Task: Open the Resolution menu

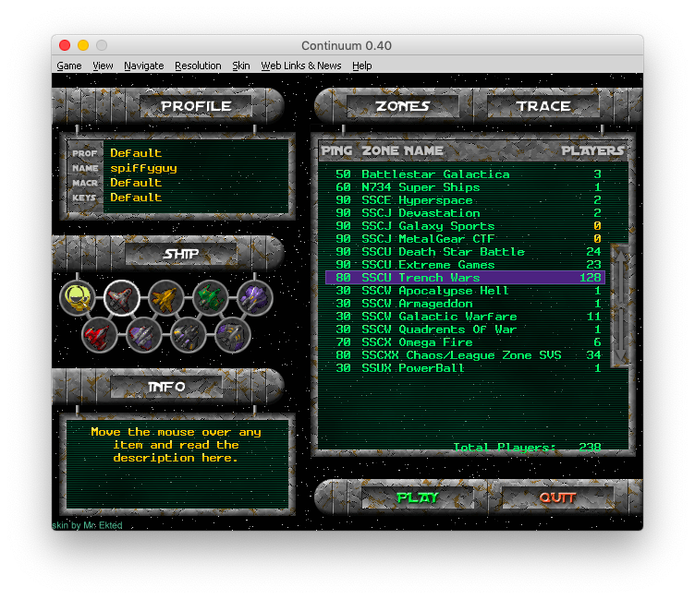Action: [198, 66]
